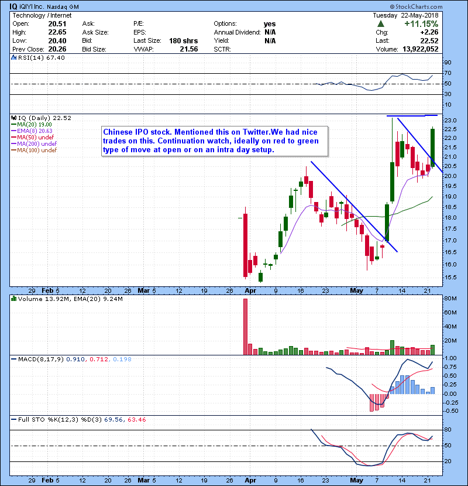468x486 pixels.
Task: Click the VWAP value 21.56
Action: [x=189, y=49]
